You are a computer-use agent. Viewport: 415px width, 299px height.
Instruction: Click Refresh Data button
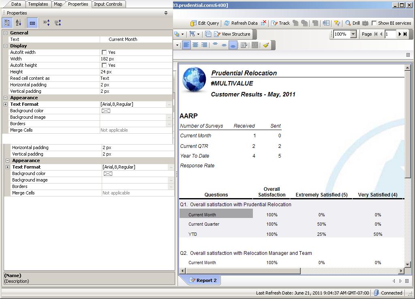(x=241, y=23)
